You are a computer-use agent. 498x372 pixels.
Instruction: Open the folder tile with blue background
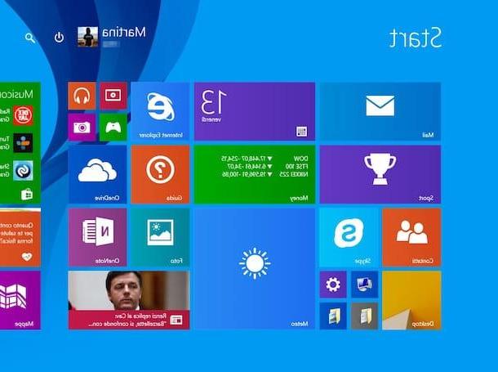tap(333, 316)
